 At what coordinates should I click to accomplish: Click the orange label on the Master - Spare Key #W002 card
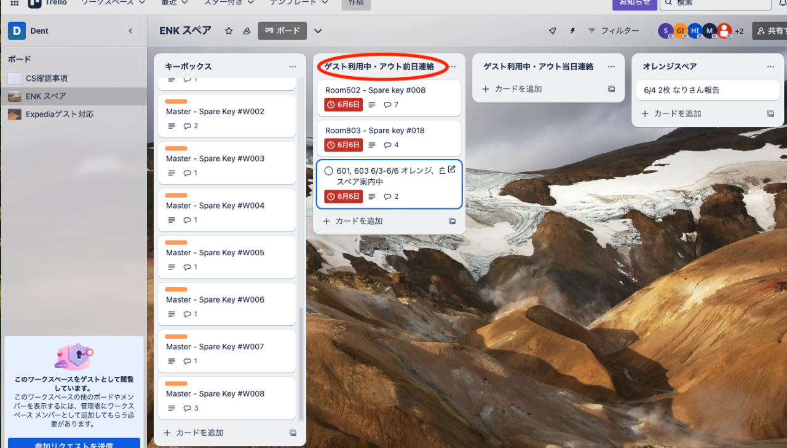point(176,102)
